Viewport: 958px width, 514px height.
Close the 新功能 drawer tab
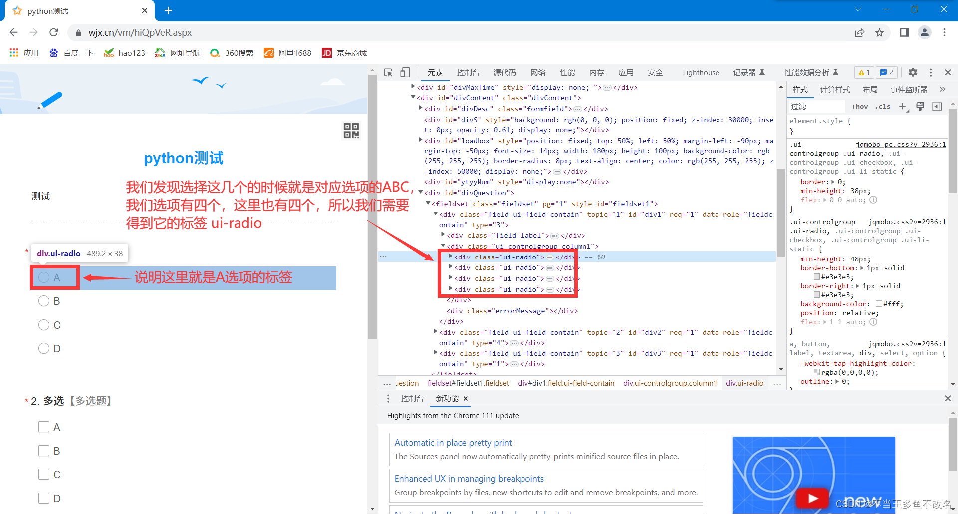coord(466,399)
